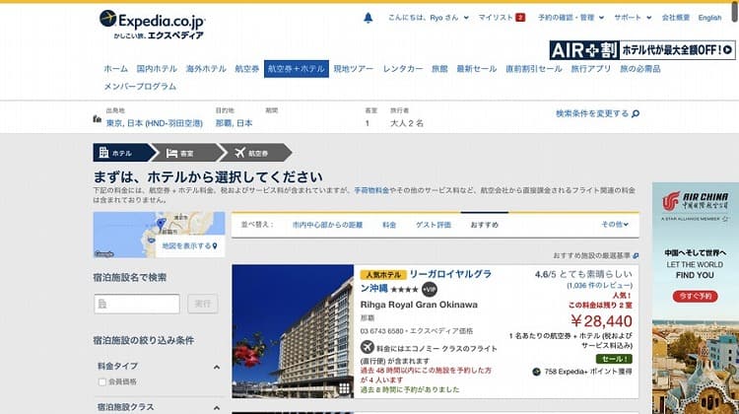Open the その他 sort dropdown
Image resolution: width=739 pixels, height=414 pixels.
click(615, 225)
